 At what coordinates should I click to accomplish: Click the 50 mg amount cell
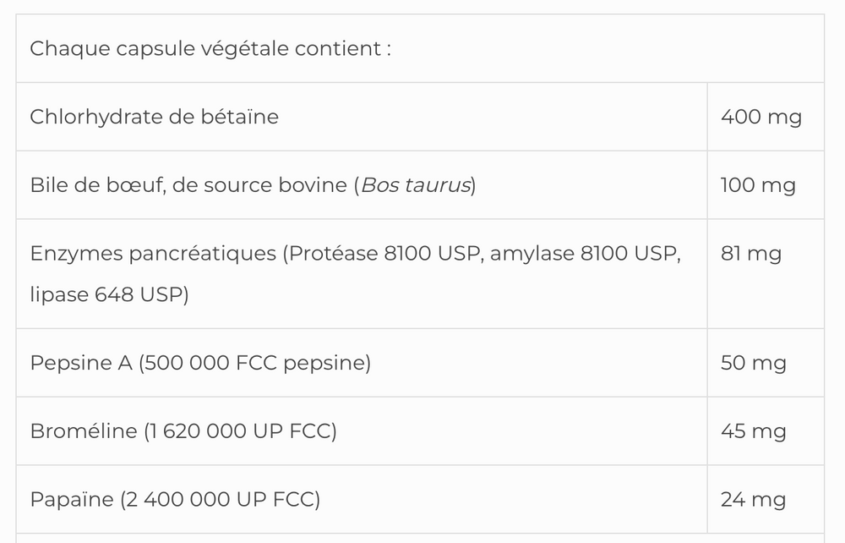click(x=753, y=363)
